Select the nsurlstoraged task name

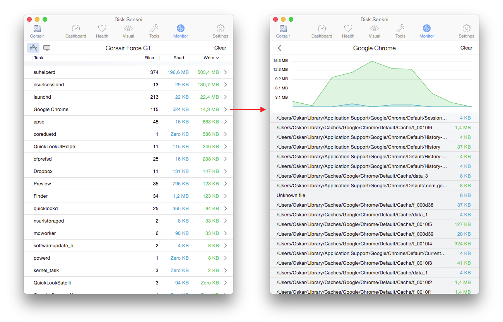[49, 221]
